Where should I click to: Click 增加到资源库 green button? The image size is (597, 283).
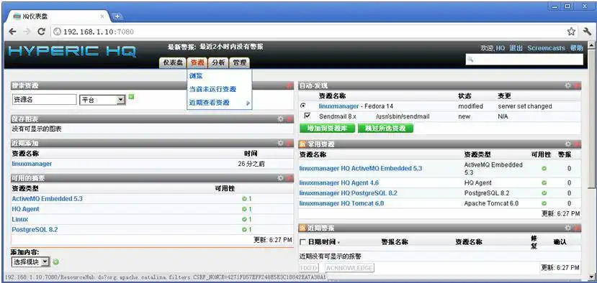328,128
